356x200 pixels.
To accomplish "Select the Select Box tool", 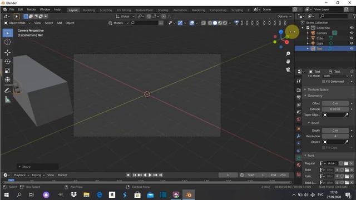I will click(7, 33).
